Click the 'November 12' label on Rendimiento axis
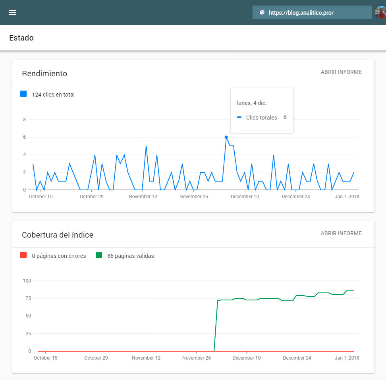This screenshot has height=385, width=386. pos(143,197)
